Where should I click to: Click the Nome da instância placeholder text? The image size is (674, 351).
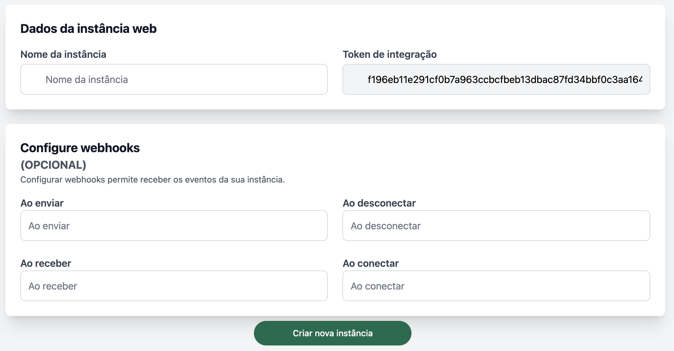point(86,79)
